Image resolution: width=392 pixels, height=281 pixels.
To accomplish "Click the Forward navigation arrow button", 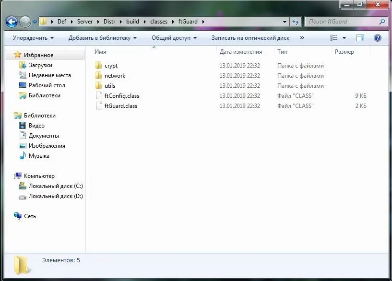I will click(25, 22).
